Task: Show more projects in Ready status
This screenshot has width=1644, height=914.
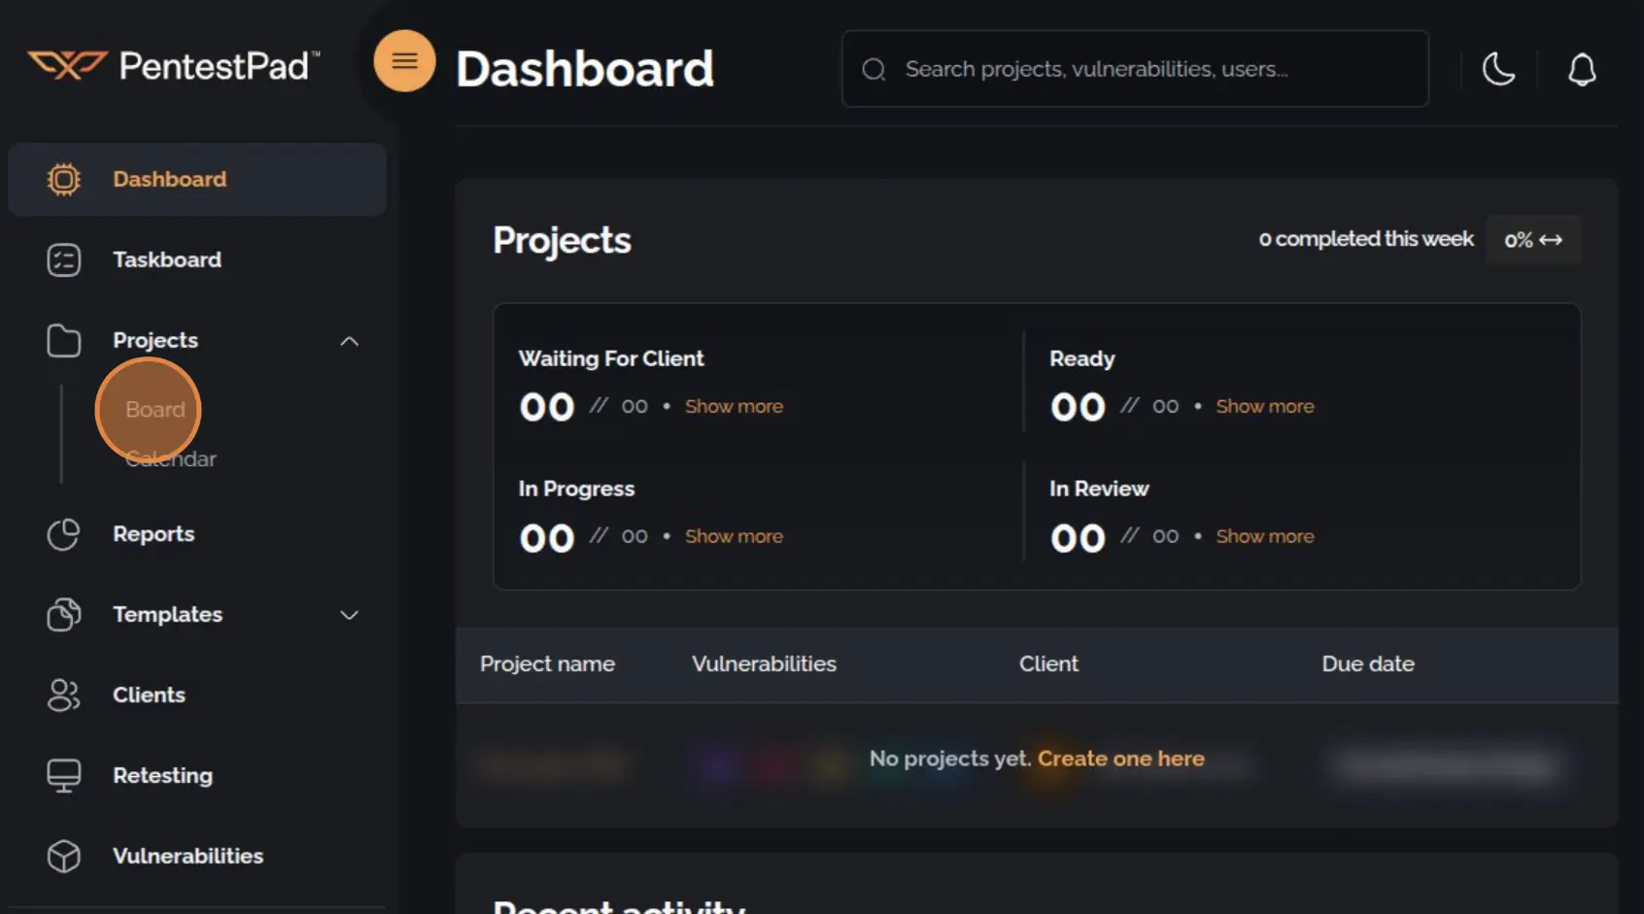Action: (x=1264, y=405)
